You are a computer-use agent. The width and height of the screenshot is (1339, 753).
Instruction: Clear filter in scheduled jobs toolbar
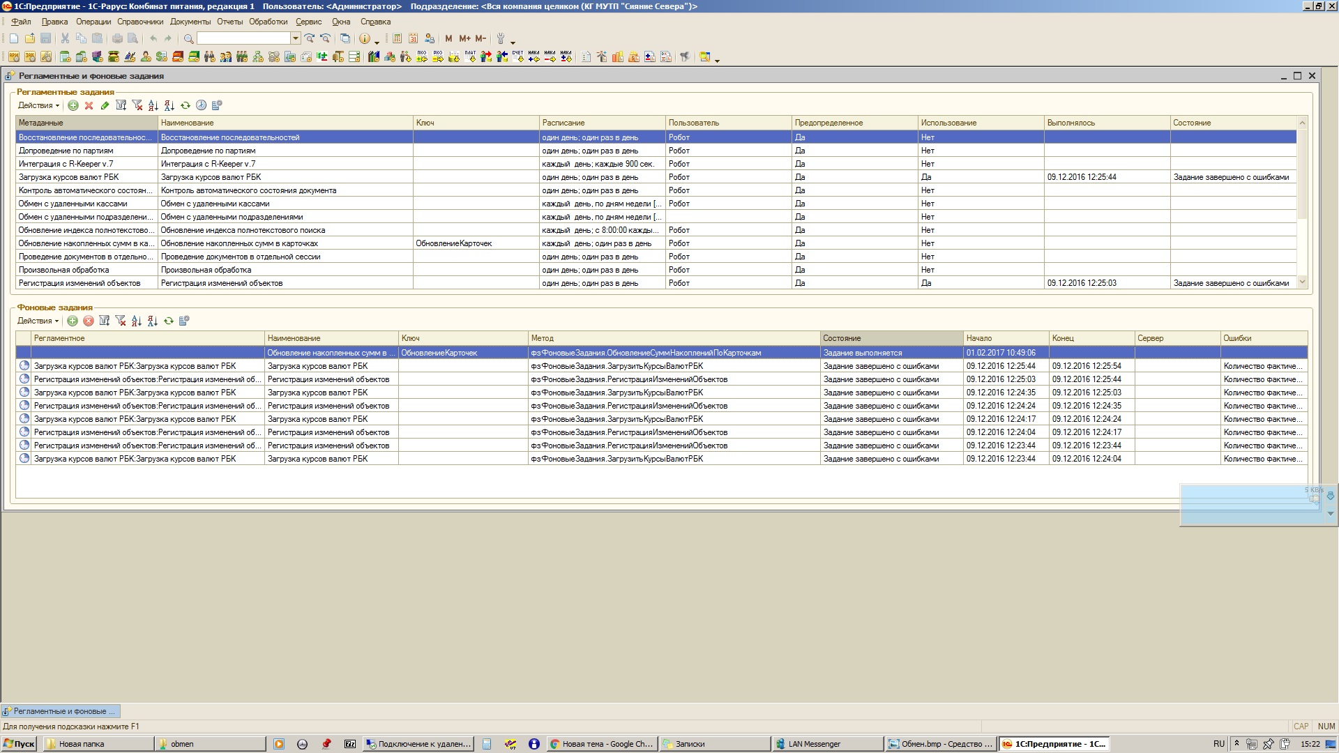coord(137,105)
